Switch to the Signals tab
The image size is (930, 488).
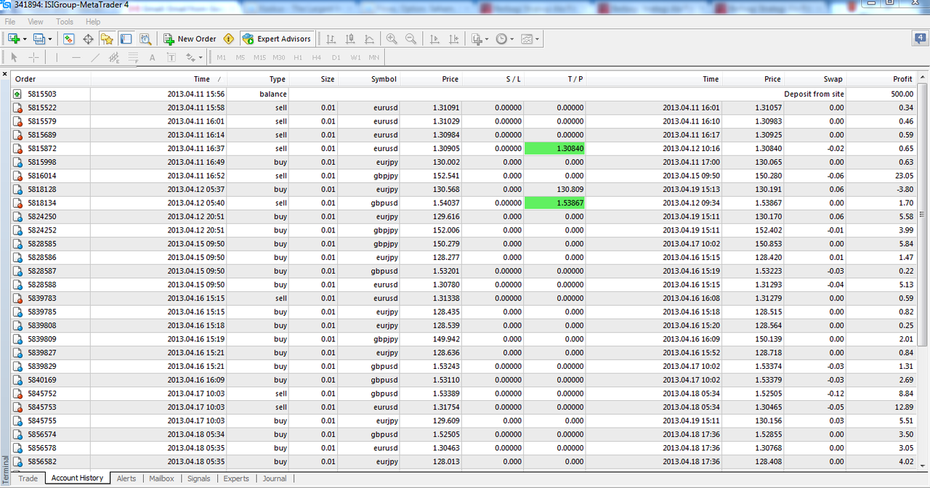click(x=198, y=479)
